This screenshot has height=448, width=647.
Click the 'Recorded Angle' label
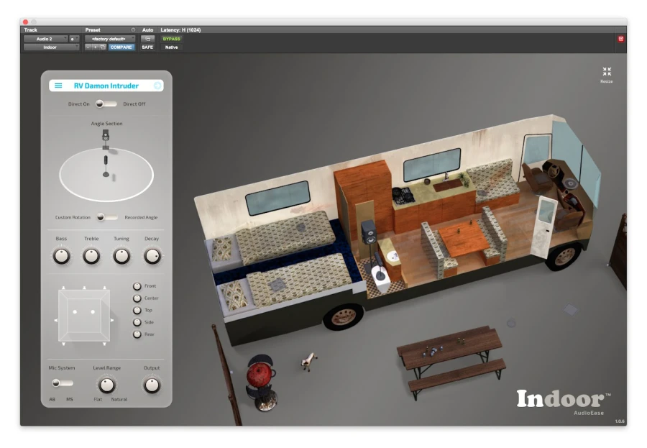[x=141, y=217]
